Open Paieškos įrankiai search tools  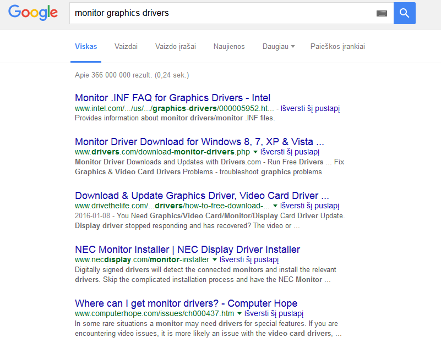[x=337, y=46]
